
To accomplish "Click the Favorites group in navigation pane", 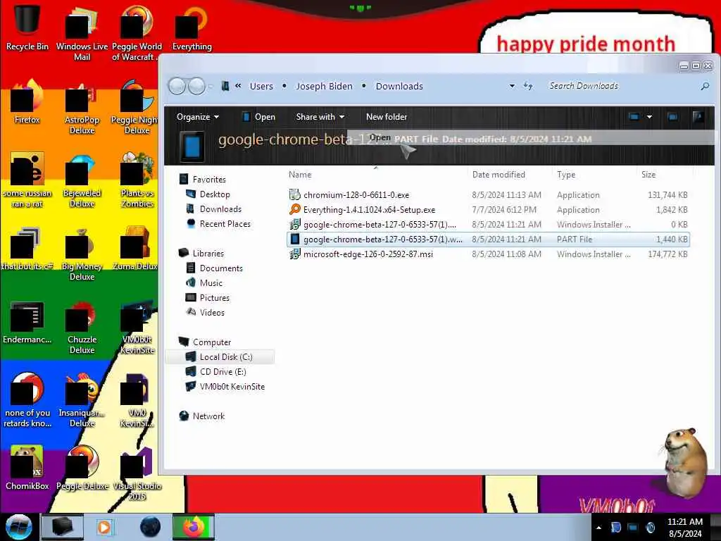I will tap(203, 180).
